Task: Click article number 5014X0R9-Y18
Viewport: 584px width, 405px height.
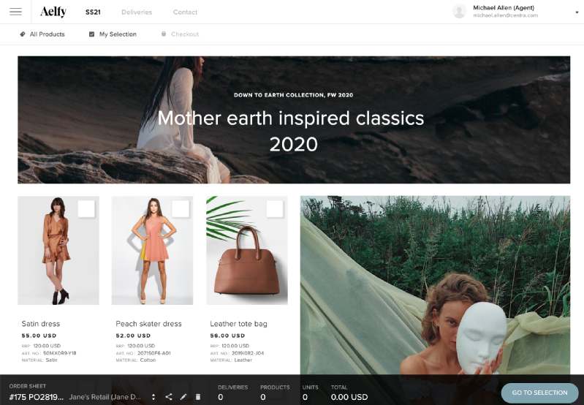Action: point(60,353)
